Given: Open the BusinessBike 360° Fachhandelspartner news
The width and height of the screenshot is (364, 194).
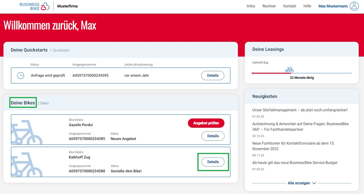Looking at the screenshot, I should [x=300, y=127].
